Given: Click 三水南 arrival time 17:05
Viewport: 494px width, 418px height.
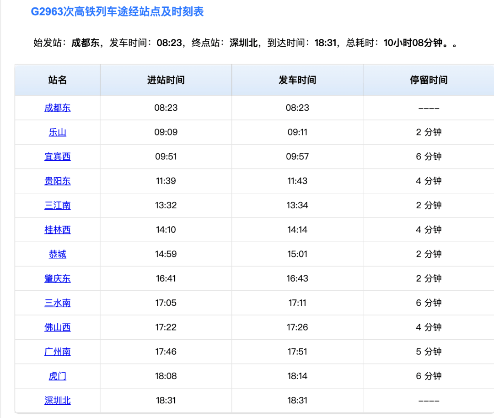Looking at the screenshot, I should pyautogui.click(x=166, y=303).
